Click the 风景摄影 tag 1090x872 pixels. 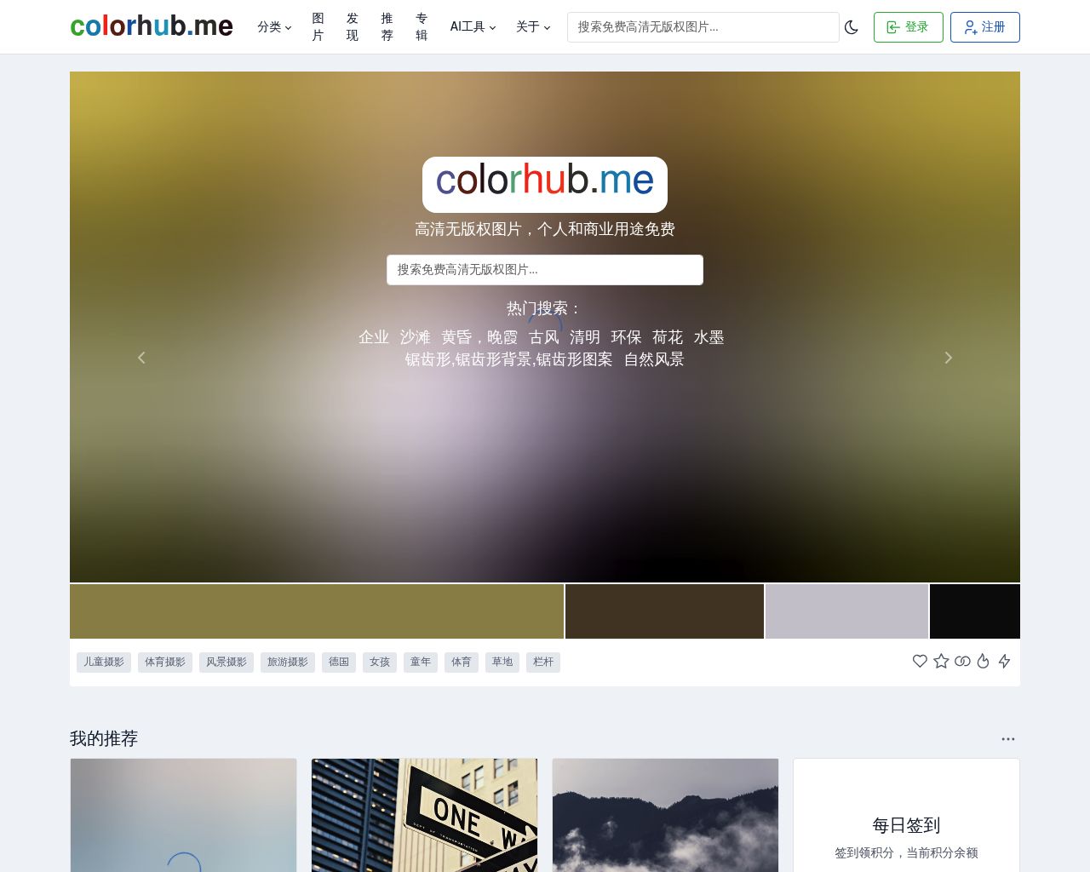[x=227, y=663]
